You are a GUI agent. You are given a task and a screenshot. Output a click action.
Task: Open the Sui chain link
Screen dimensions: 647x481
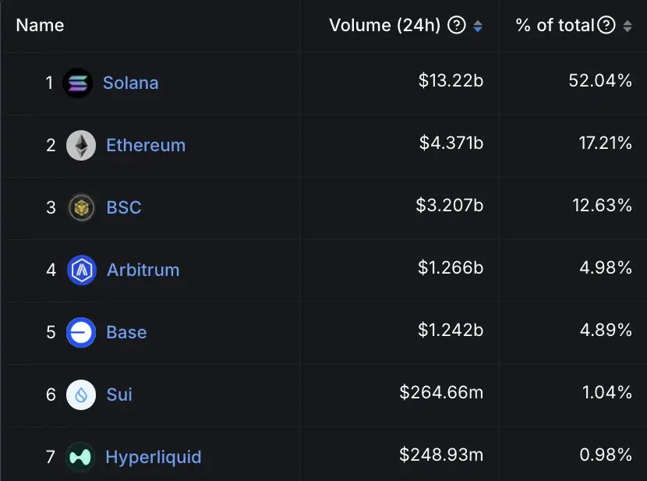[119, 394]
